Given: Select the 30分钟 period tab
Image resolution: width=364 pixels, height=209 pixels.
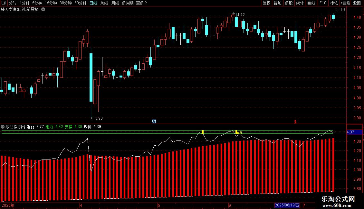Looking at the screenshot, I should (65, 3).
